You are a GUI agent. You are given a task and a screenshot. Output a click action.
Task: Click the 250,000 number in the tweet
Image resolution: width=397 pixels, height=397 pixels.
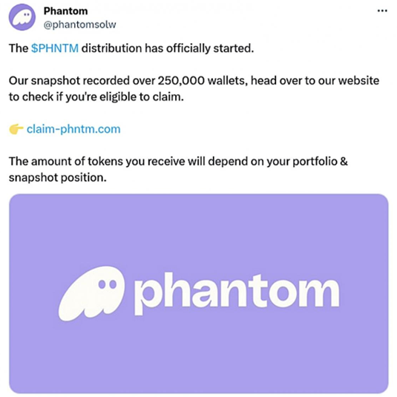point(181,81)
